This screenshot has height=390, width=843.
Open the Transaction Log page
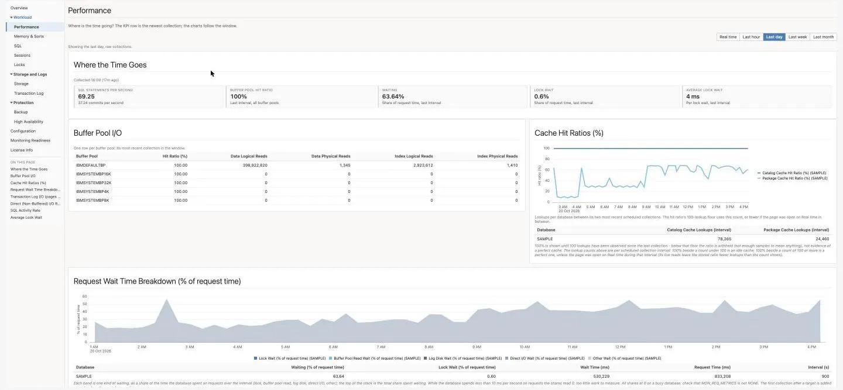28,94
